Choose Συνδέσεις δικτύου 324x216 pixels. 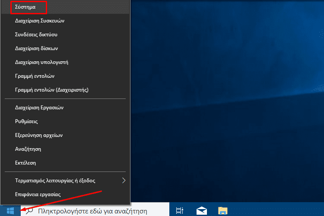(65, 35)
